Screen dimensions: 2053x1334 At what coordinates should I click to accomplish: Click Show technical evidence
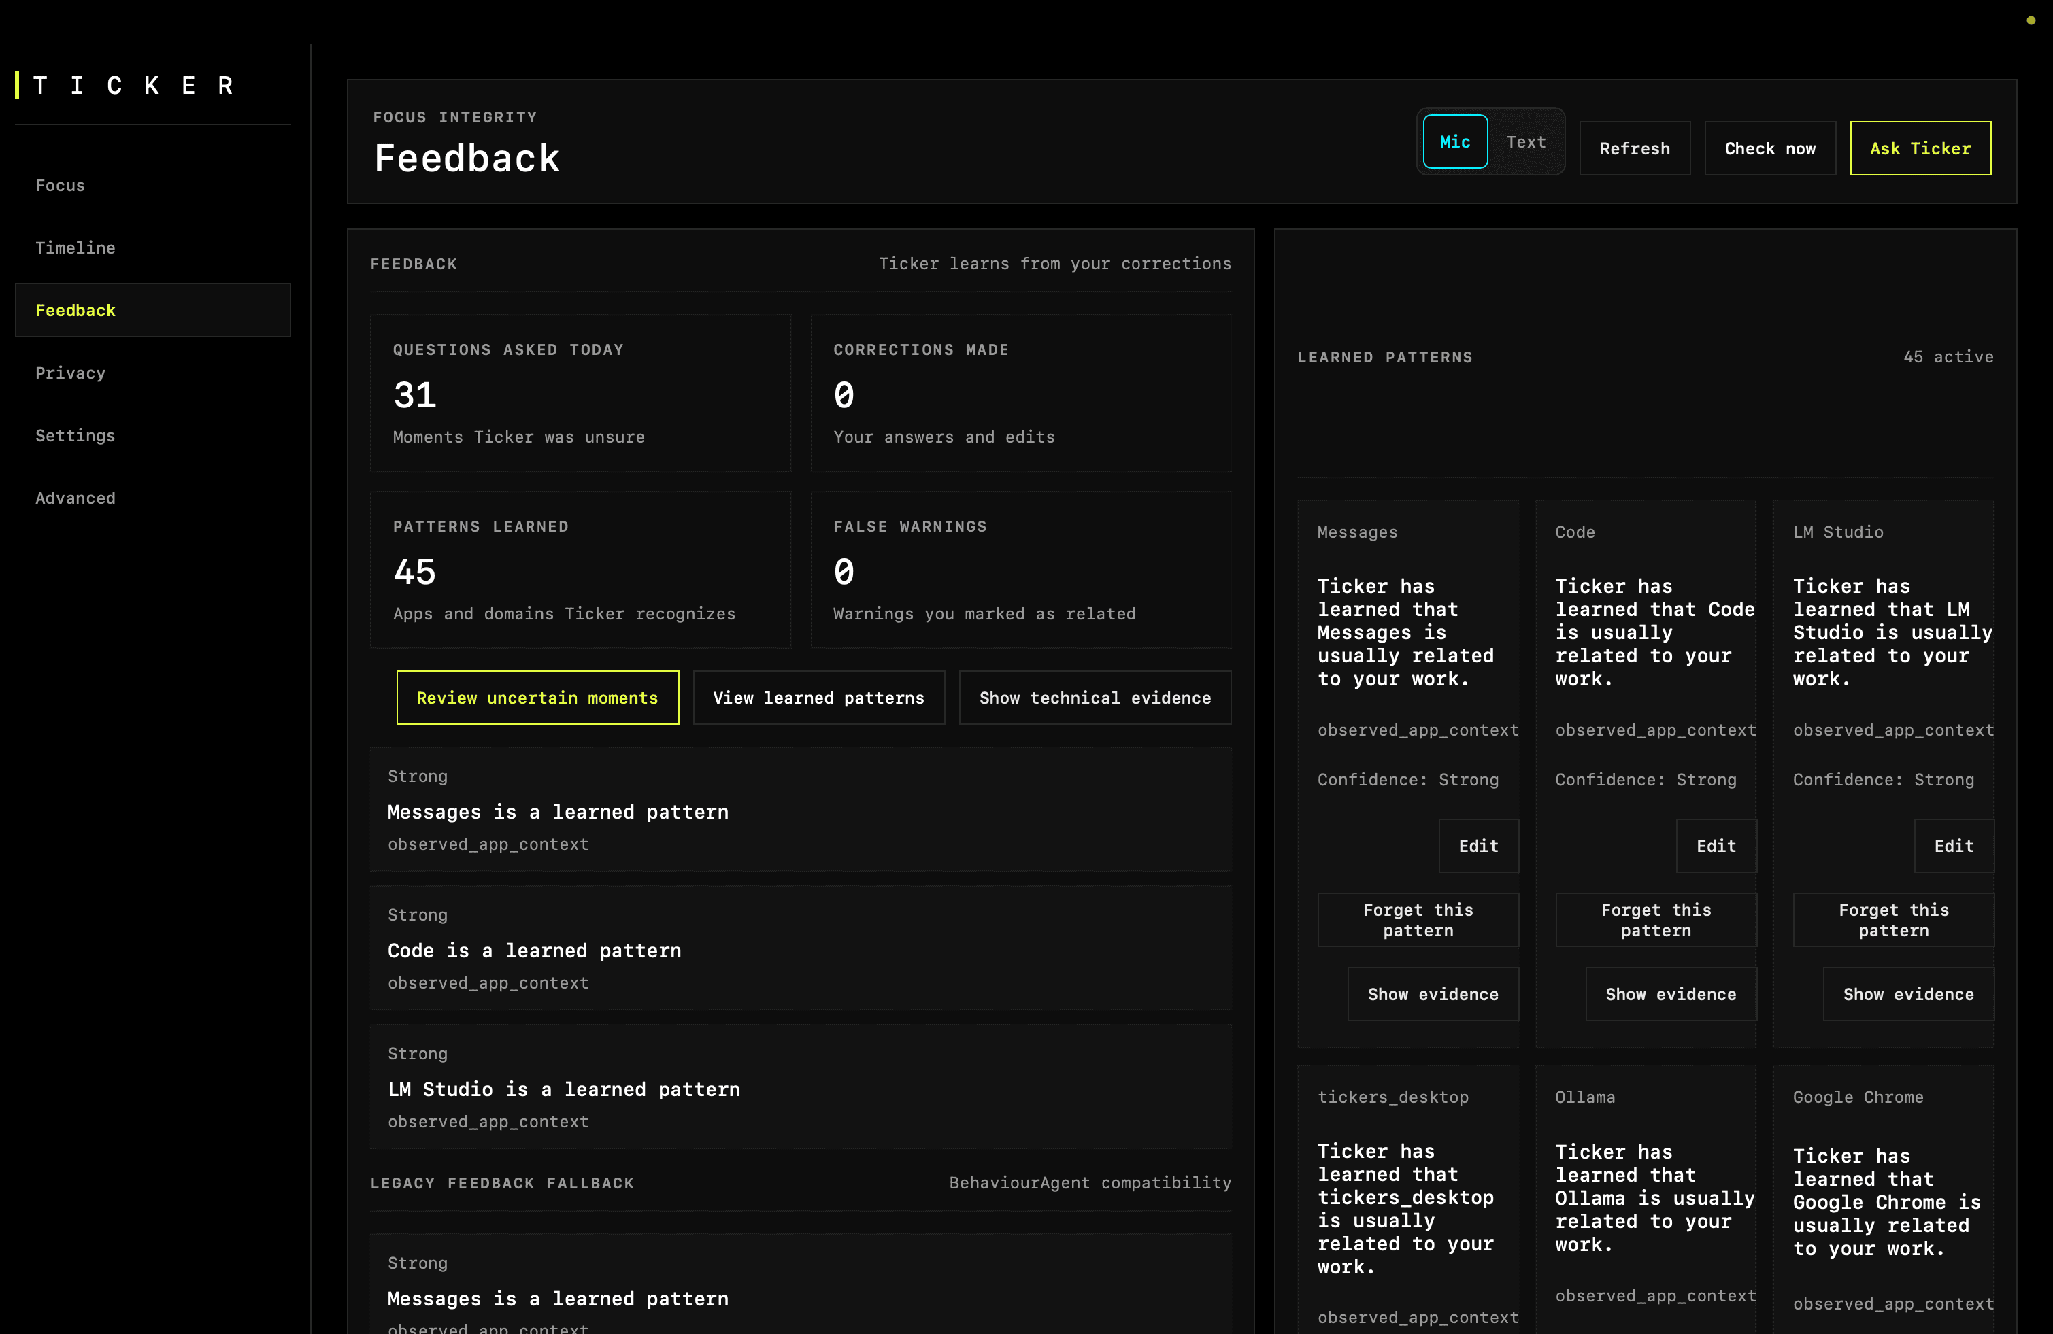1095,698
